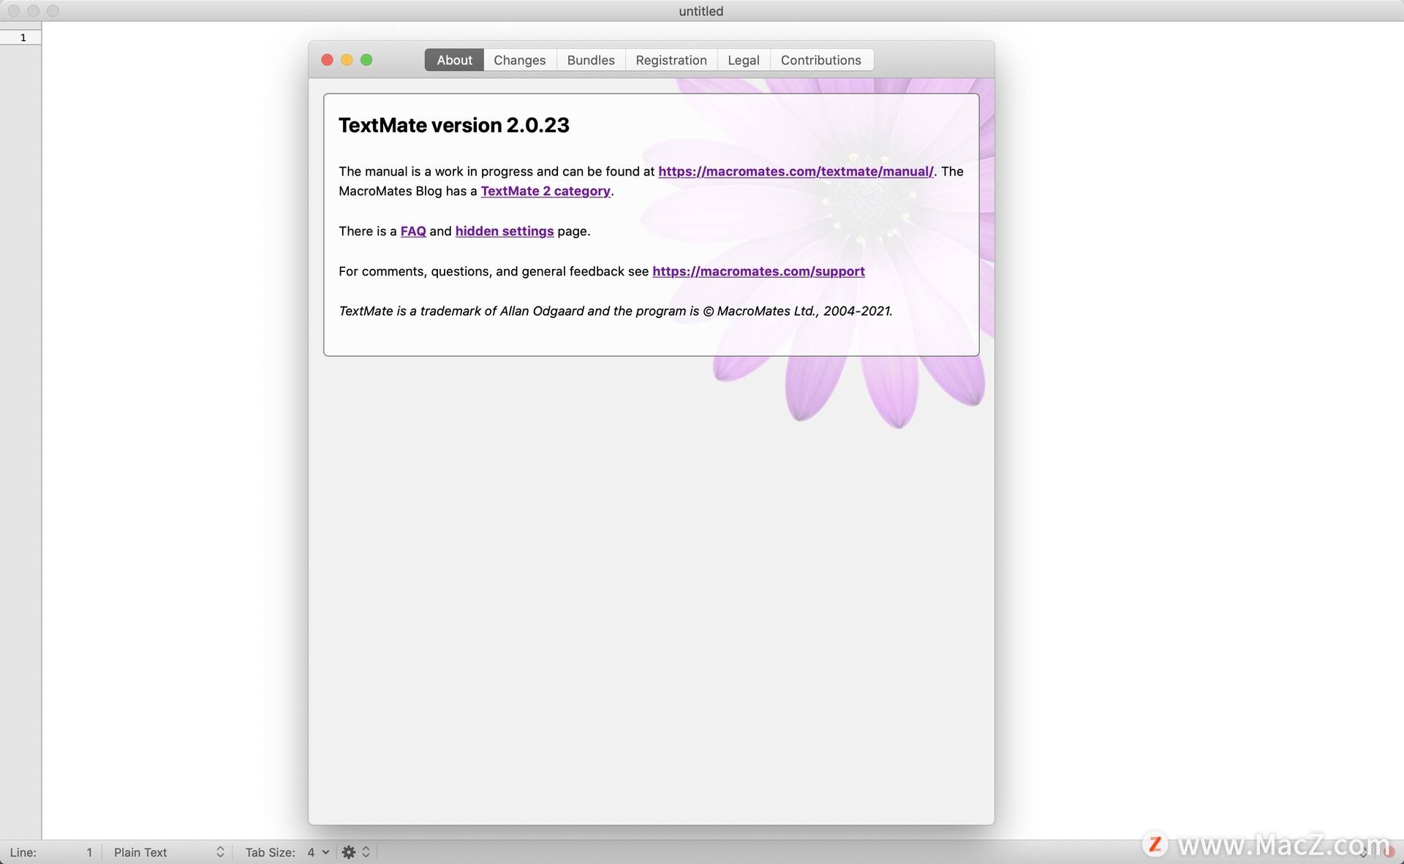The image size is (1404, 864).
Task: Click the trademark and copyright notice text
Action: (x=616, y=311)
